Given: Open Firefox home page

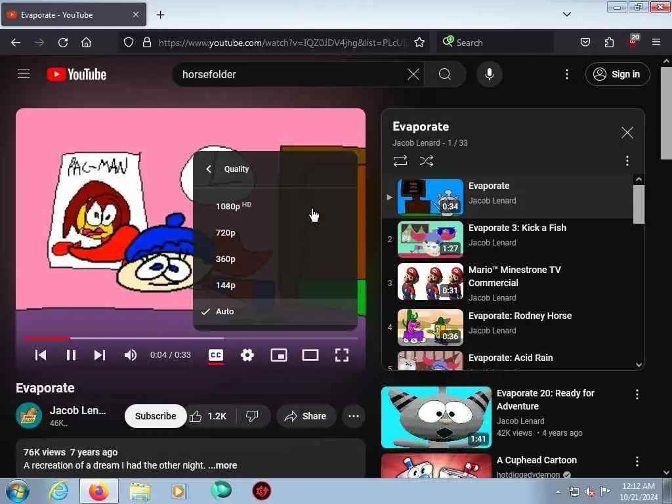Looking at the screenshot, I should pyautogui.click(x=86, y=43).
